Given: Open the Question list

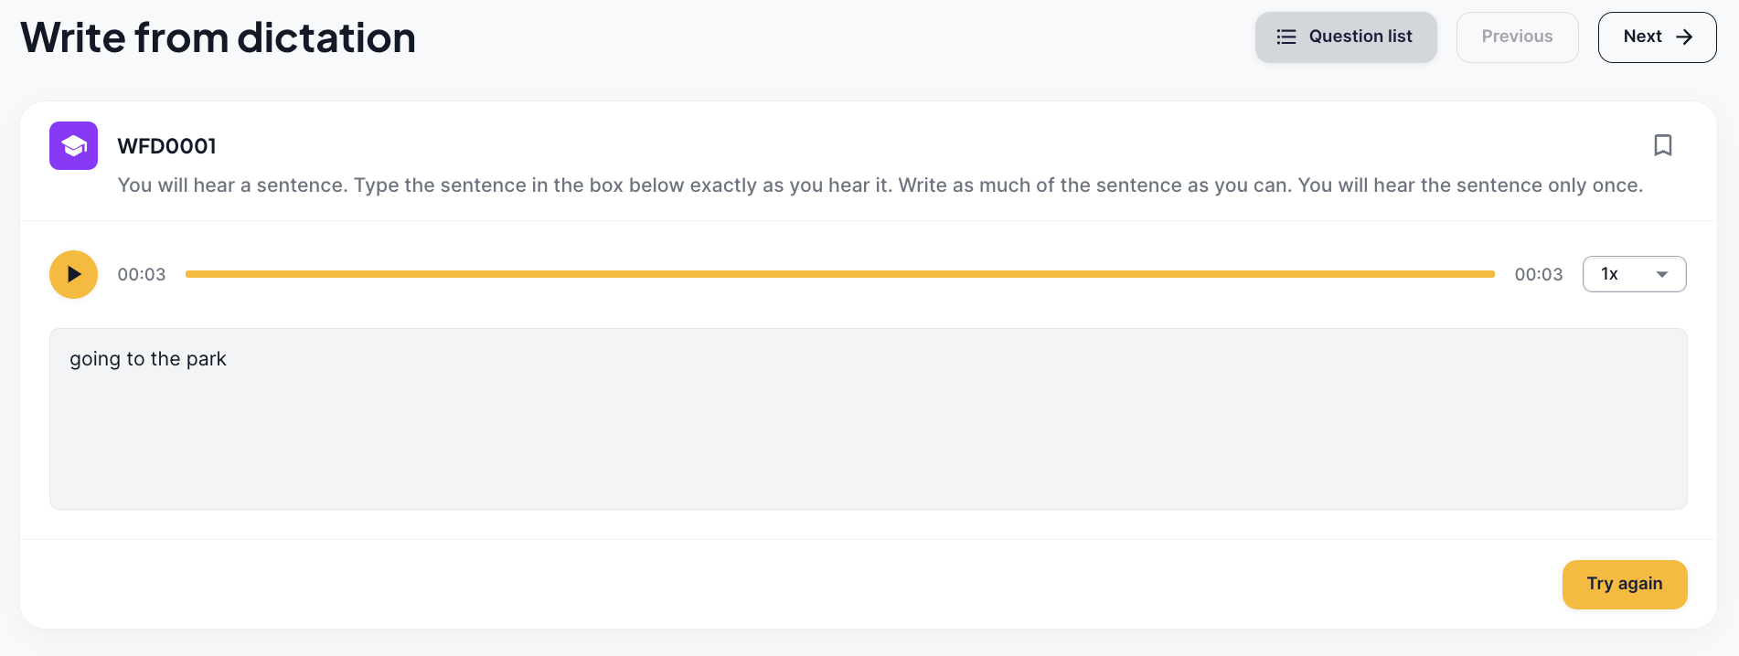Looking at the screenshot, I should [x=1346, y=37].
